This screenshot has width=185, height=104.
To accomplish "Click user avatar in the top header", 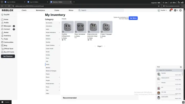I will 159,10.
